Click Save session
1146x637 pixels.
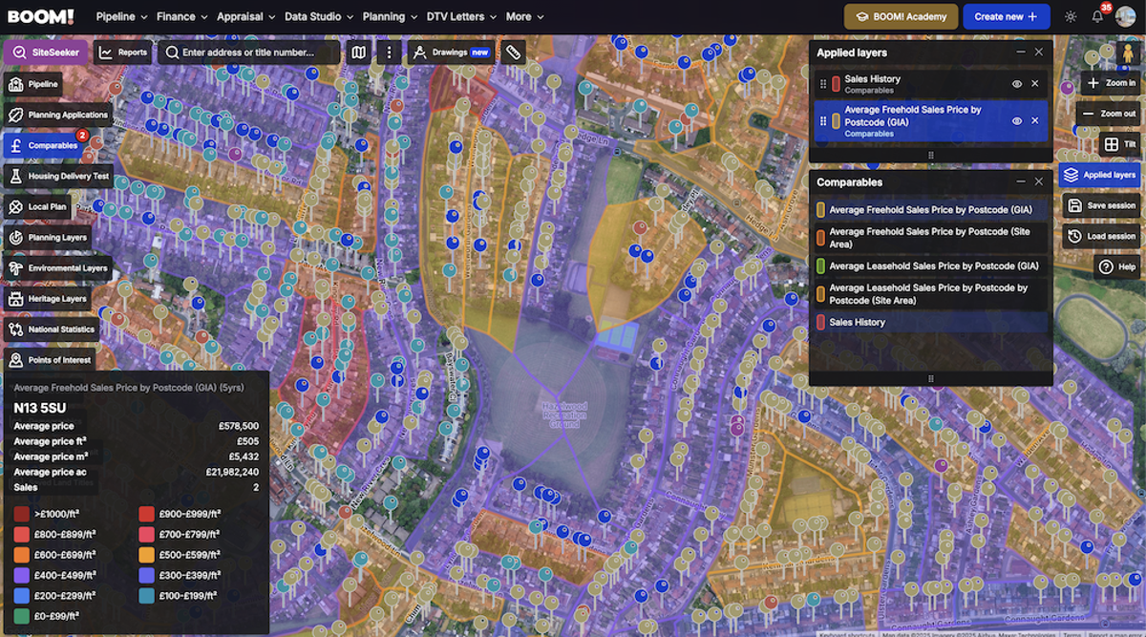click(x=1102, y=205)
